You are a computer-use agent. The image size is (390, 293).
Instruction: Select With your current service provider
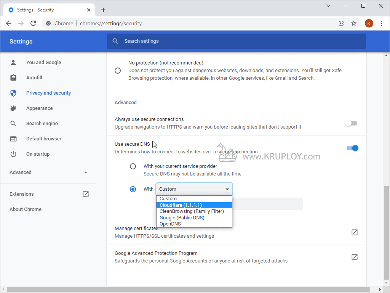(133, 166)
